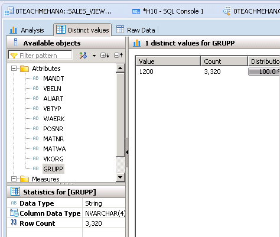Click the SQL console tab icon
The image size is (280, 237).
coord(136,12)
